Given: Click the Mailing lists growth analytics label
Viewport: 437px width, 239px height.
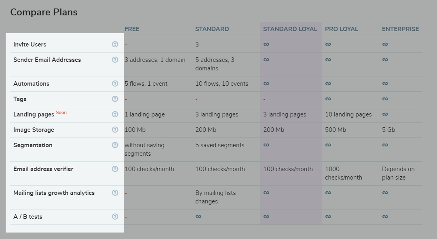Looking at the screenshot, I should tap(54, 193).
